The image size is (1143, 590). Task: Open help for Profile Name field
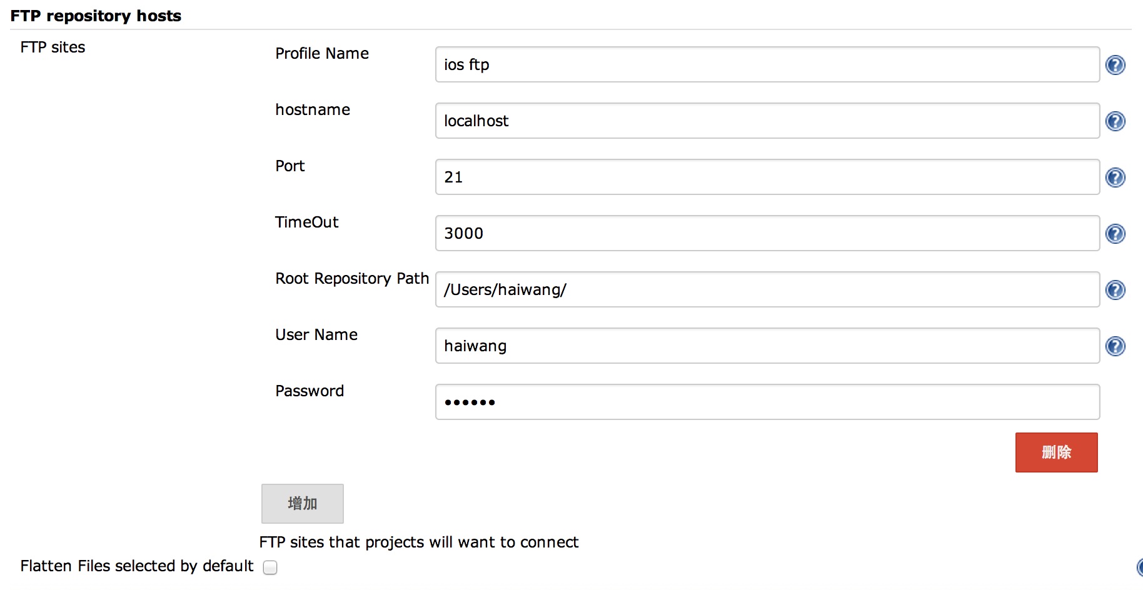pos(1115,65)
